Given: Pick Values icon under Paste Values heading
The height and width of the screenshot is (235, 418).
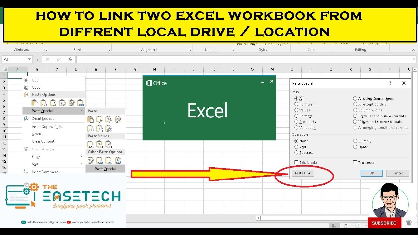Looking at the screenshot, I should point(91,144).
